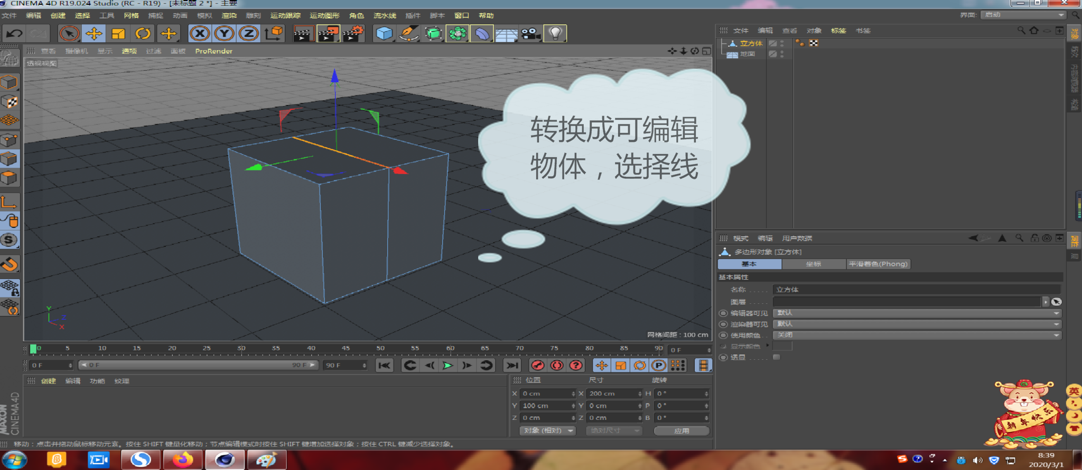The image size is (1082, 470).
Task: Click the 应用 button
Action: [x=682, y=430]
